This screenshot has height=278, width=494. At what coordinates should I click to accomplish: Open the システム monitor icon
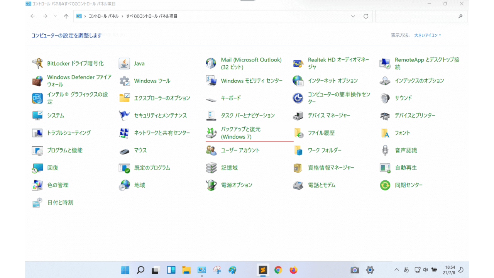(x=37, y=115)
